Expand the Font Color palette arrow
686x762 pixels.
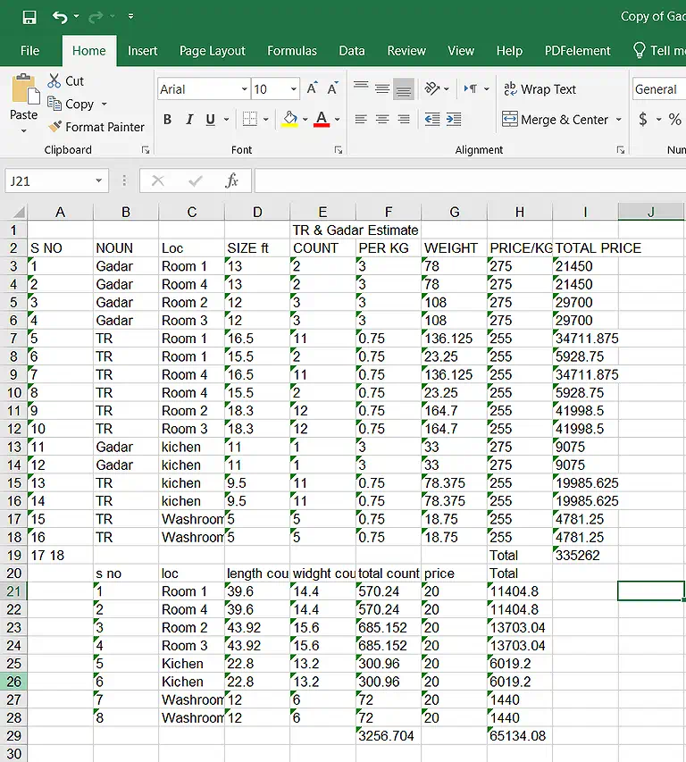pos(337,119)
